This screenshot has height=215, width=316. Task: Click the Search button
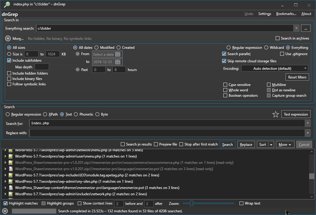click(x=228, y=145)
